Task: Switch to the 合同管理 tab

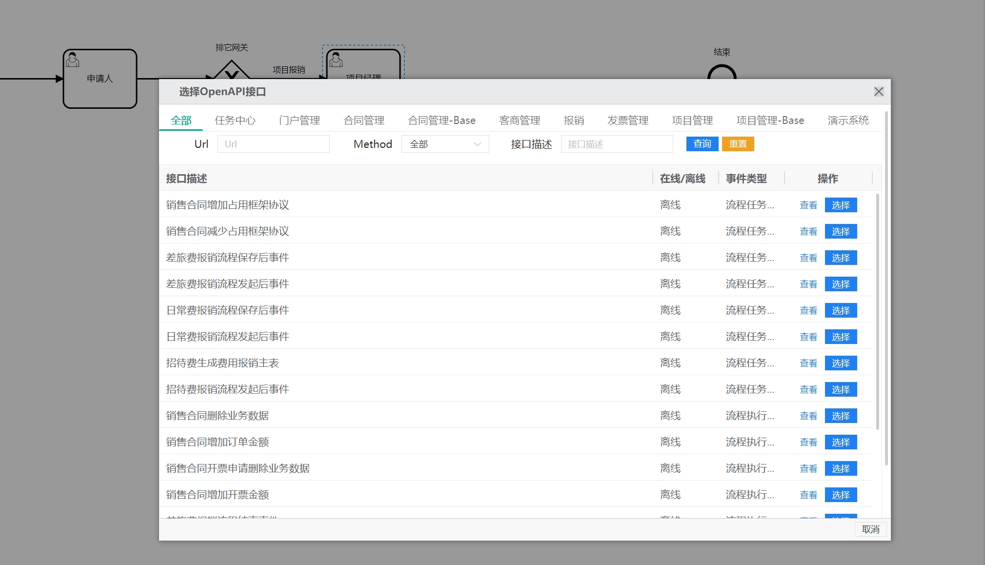Action: click(363, 121)
